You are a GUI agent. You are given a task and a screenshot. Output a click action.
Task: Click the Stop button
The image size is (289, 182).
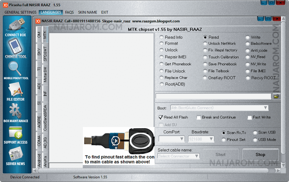260,155
